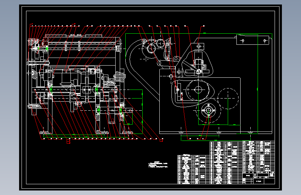Click right hole of top-right rectangular bracket
Screen dimensions: 301x195
click(x=265, y=41)
